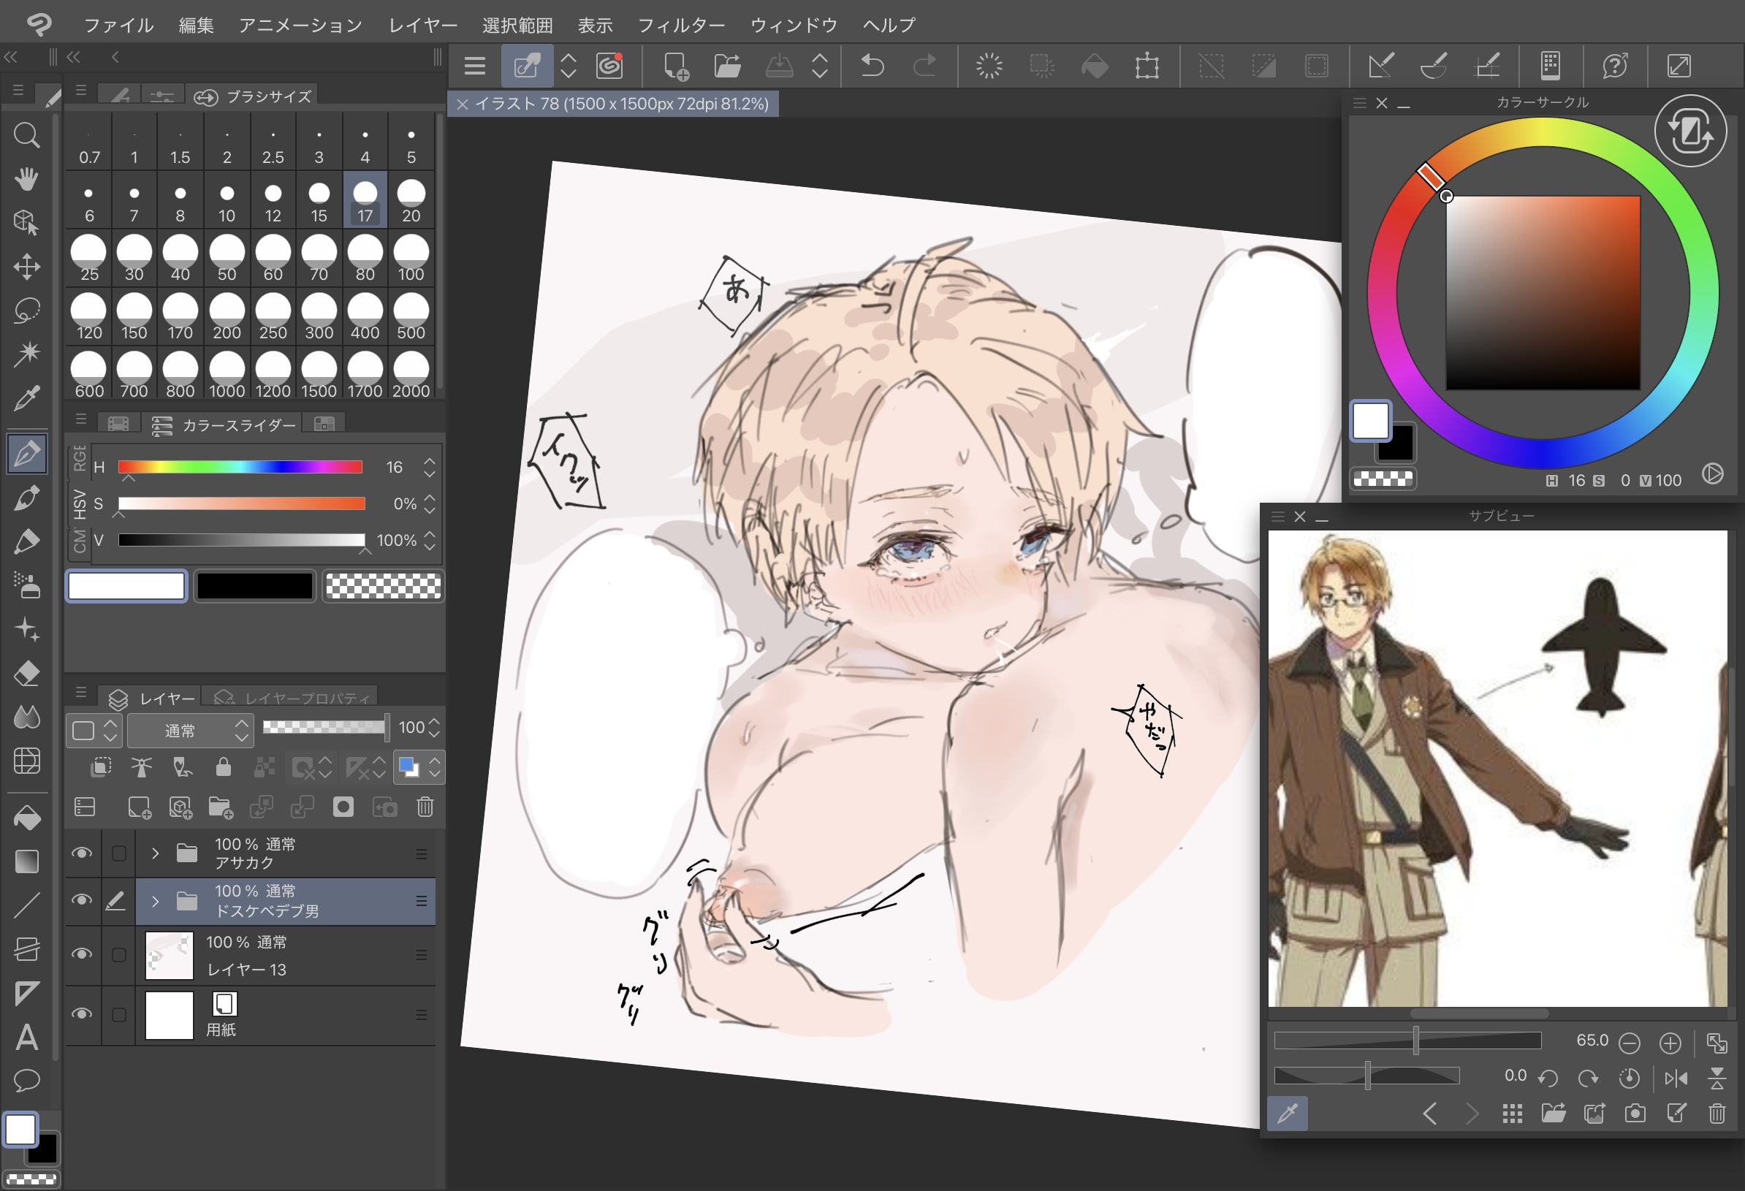Select the Eraser tool
The height and width of the screenshot is (1191, 1745).
point(26,674)
